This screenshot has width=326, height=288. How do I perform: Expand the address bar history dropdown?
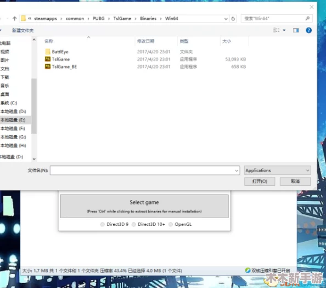[226, 19]
